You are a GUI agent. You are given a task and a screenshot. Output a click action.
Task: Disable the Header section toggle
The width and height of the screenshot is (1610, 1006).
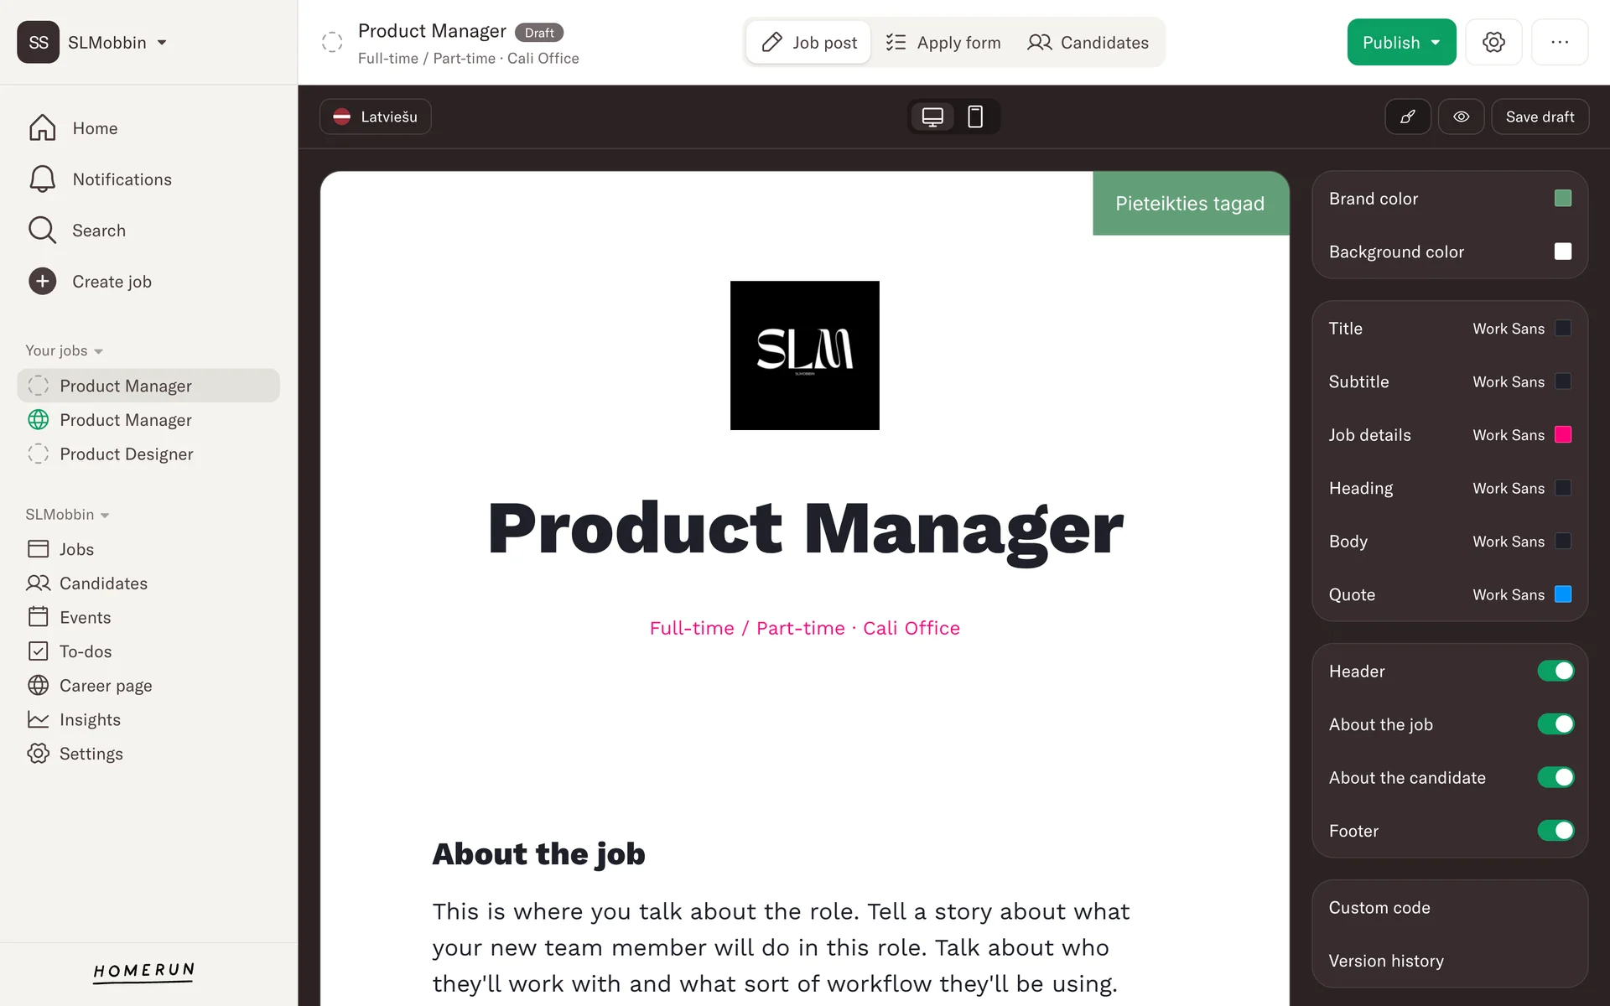1555,671
